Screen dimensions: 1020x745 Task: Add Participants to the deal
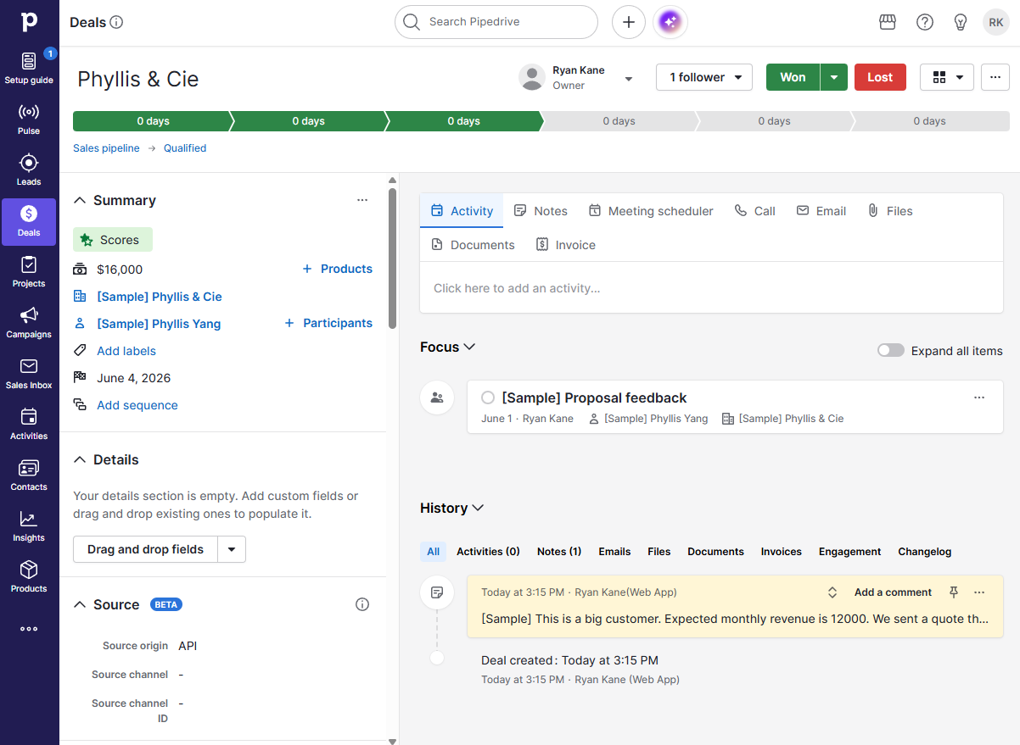(328, 323)
